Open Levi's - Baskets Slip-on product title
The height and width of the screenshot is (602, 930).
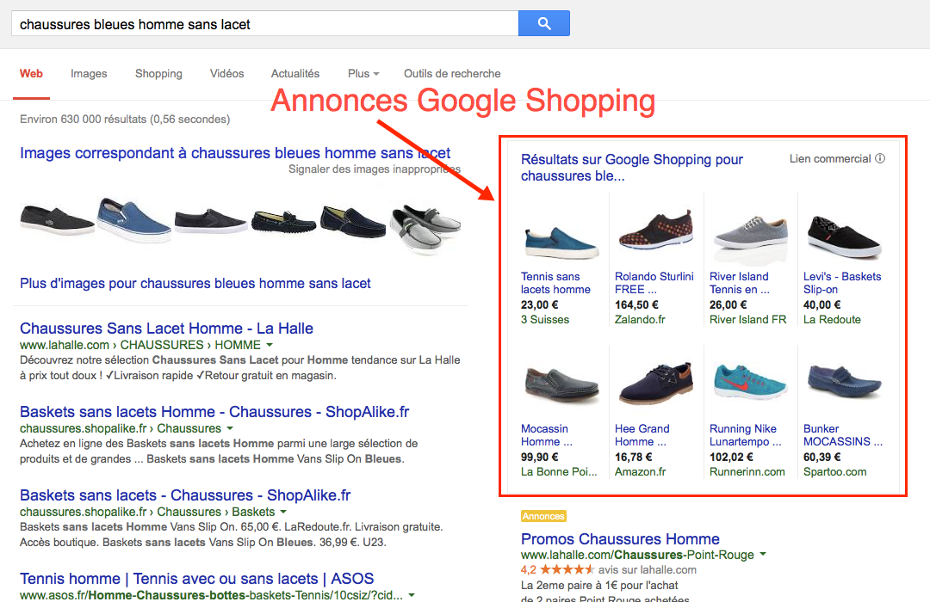pyautogui.click(x=842, y=283)
